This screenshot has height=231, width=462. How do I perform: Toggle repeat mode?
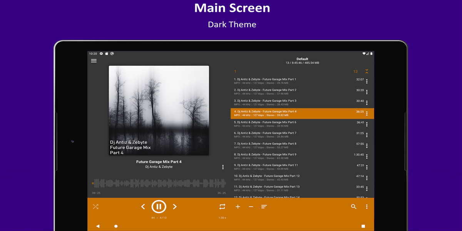(x=222, y=207)
